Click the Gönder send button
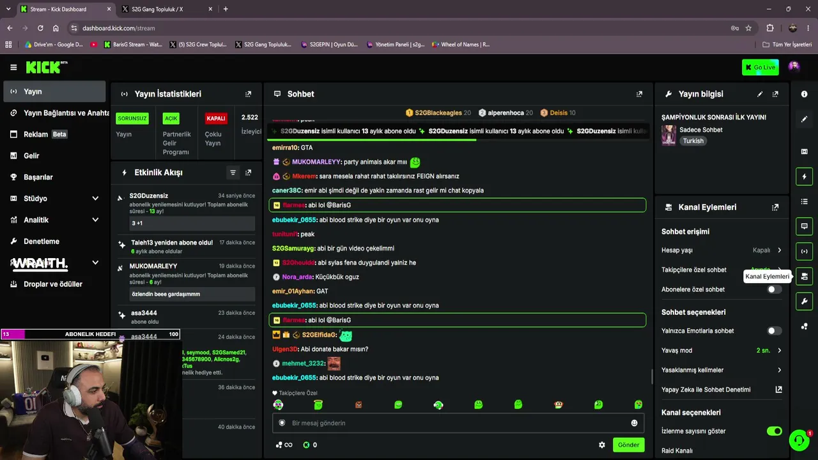Screen dimensions: 818x460 point(628,445)
